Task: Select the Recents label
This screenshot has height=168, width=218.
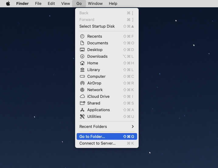Action: (95, 36)
